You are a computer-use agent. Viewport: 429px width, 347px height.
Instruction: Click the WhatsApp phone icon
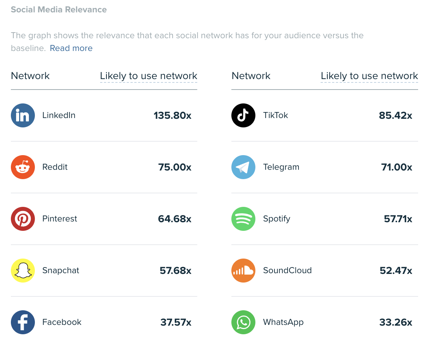click(x=243, y=322)
